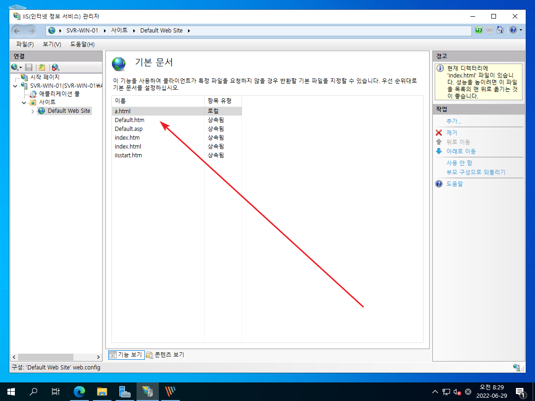Select Default.asp in document list

coord(177,129)
